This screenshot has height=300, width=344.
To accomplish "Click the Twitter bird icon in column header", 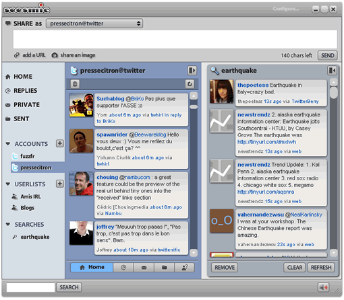I will [x=74, y=71].
